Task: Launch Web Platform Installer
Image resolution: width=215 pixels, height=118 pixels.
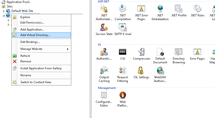Action: point(123,99)
